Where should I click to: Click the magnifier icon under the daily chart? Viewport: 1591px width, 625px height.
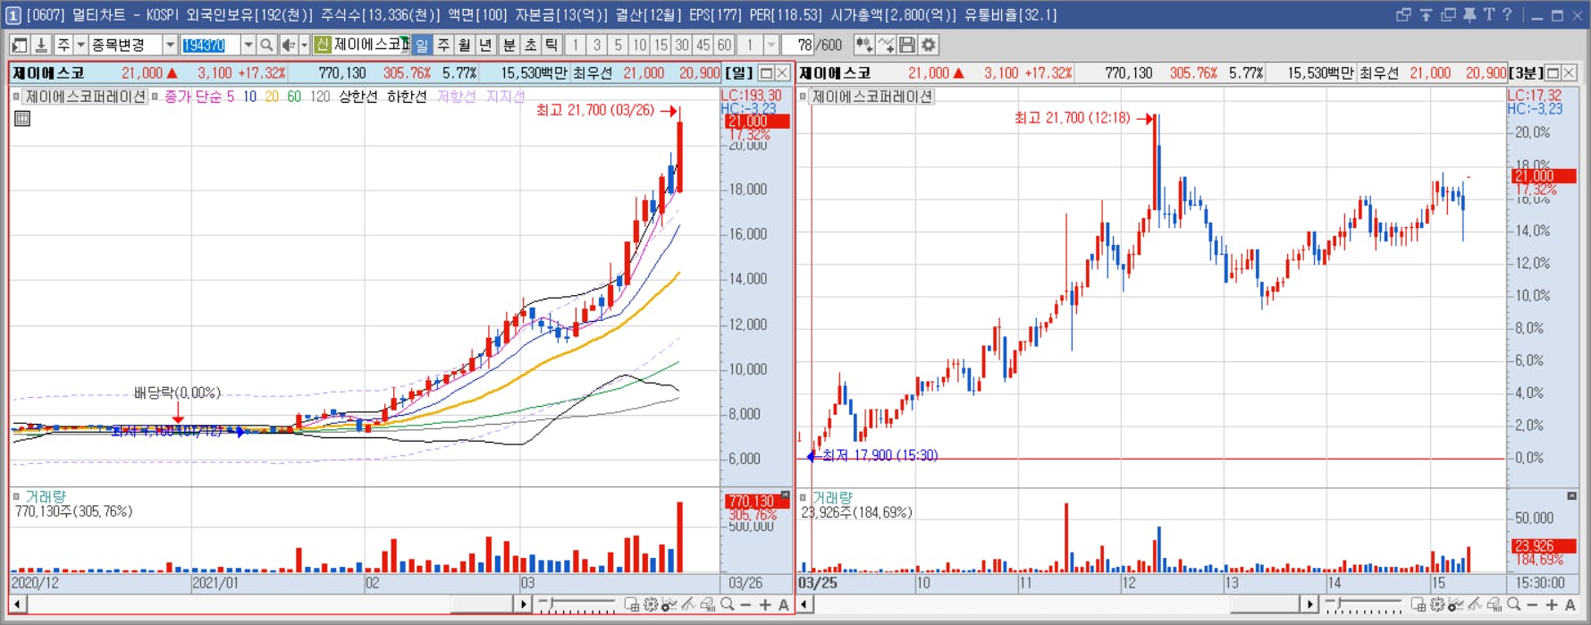(x=728, y=605)
